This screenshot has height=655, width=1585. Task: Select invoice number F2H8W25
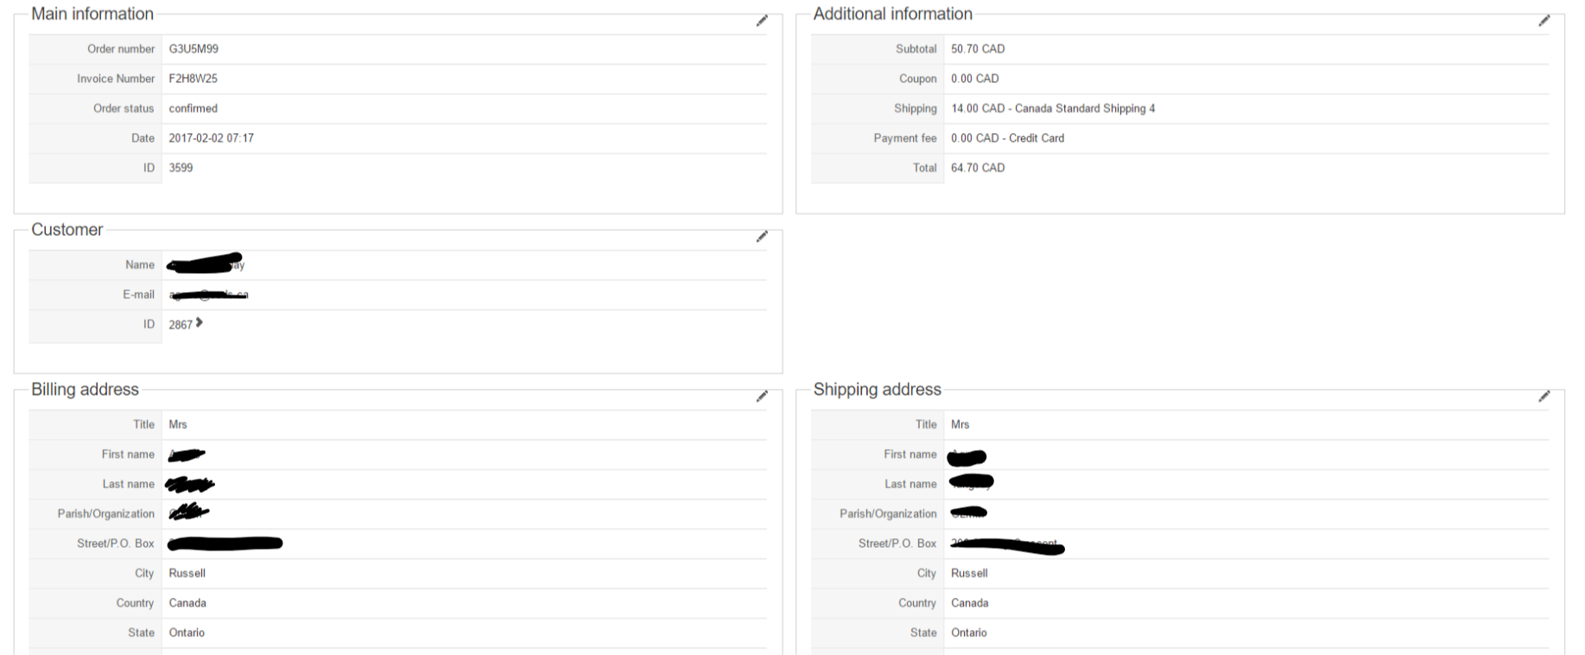click(x=193, y=79)
